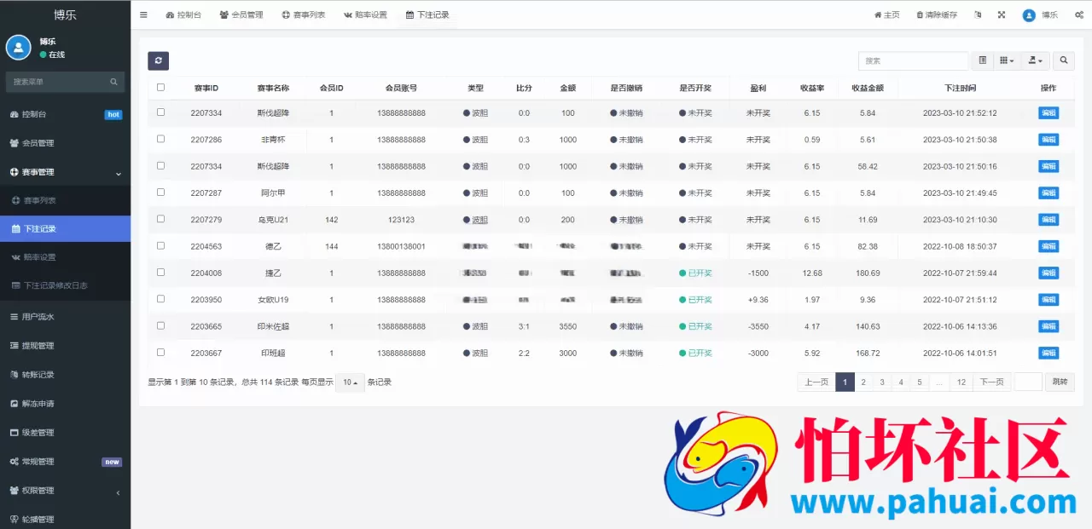Go to the 下一页 next page
Image resolution: width=1092 pixels, height=529 pixels.
990,382
